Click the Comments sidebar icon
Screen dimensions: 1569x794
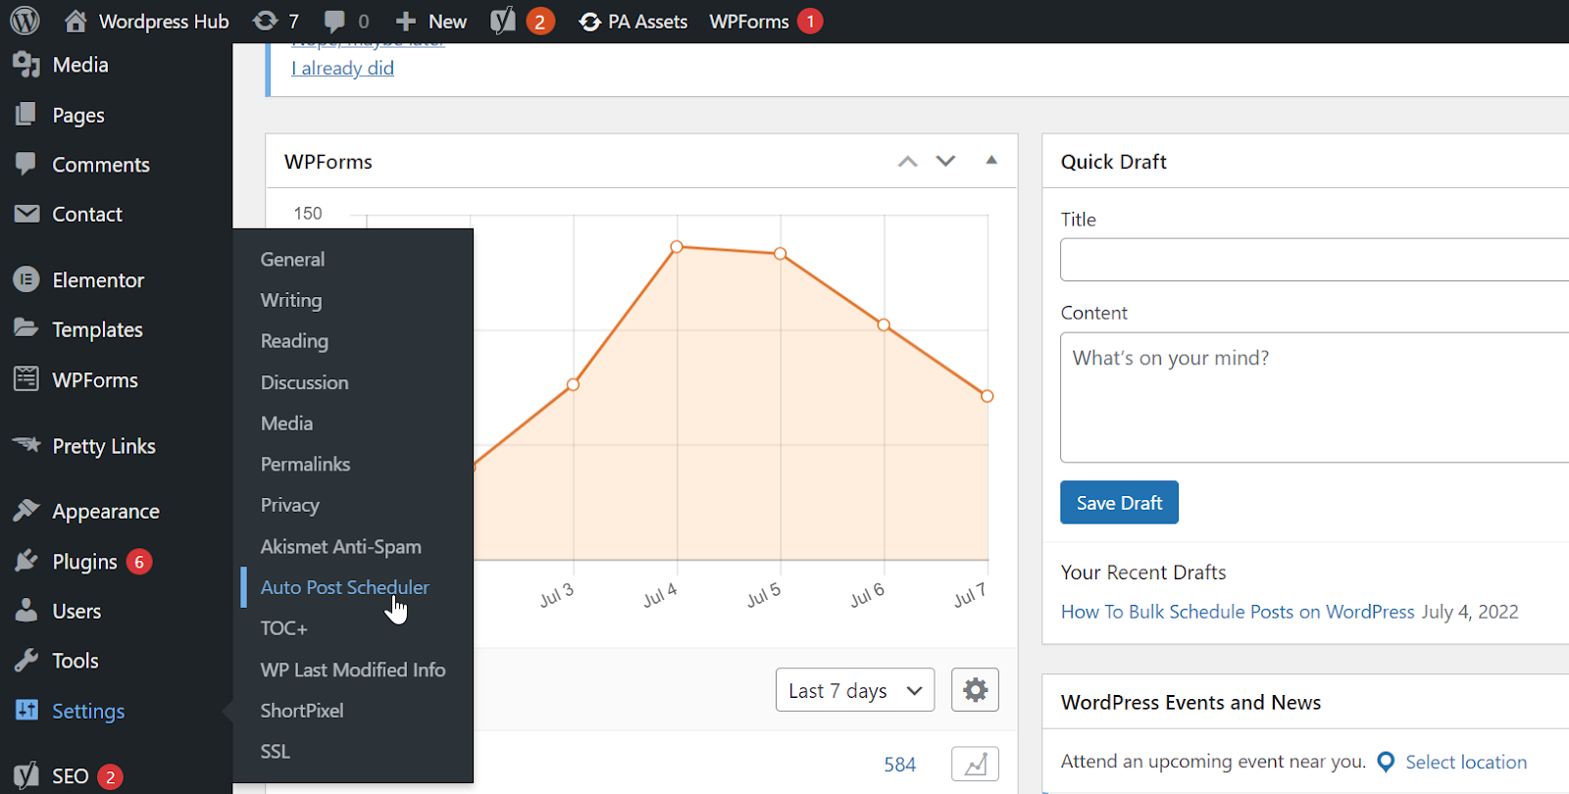(x=26, y=164)
